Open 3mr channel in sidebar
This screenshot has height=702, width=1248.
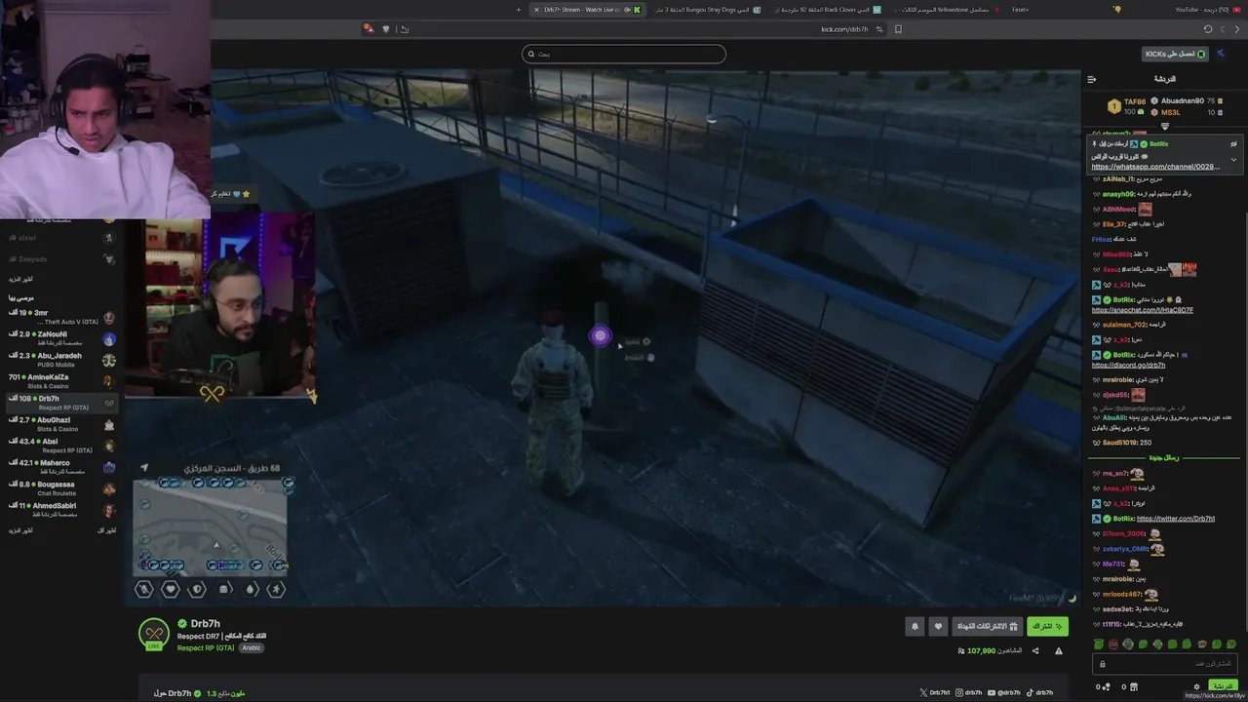point(61,317)
